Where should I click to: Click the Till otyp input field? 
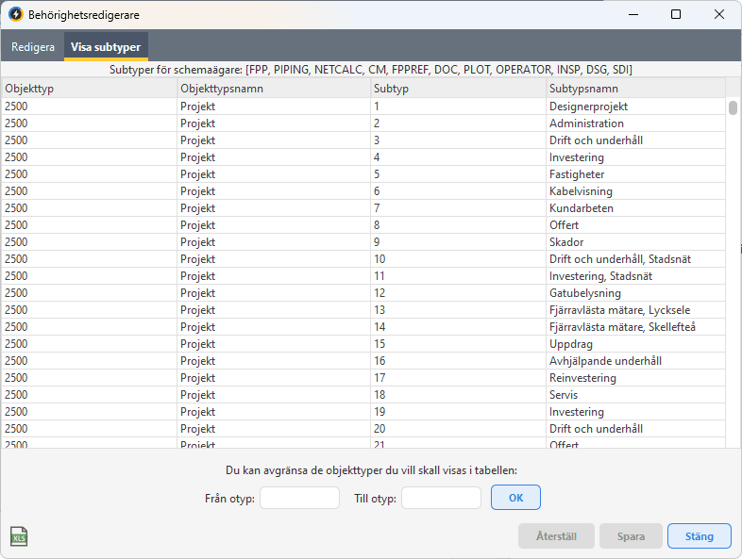(x=441, y=498)
